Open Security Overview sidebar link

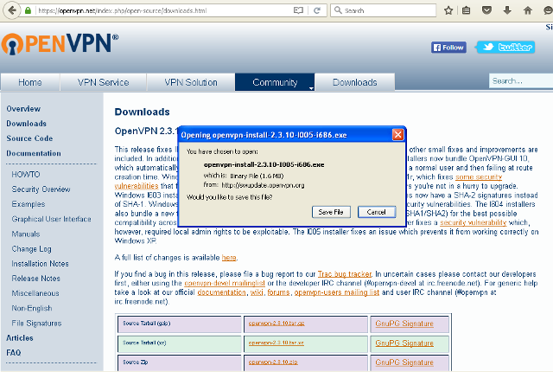tap(41, 189)
